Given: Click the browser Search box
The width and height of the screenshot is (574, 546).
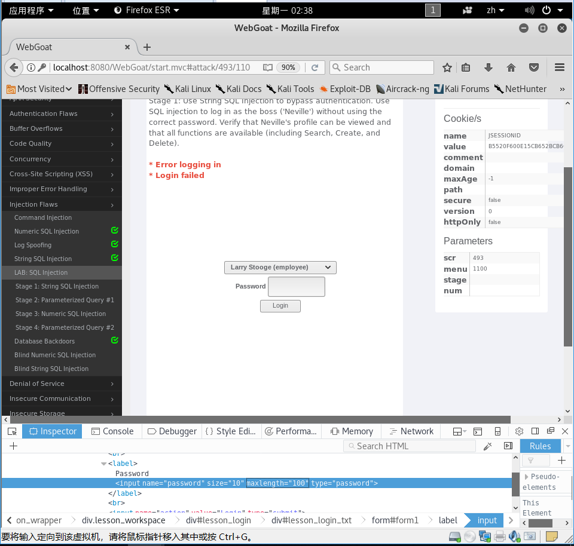Looking at the screenshot, I should [x=382, y=68].
